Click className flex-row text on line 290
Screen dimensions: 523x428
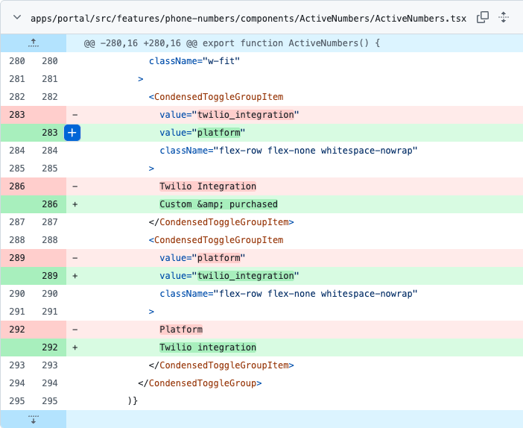point(288,294)
